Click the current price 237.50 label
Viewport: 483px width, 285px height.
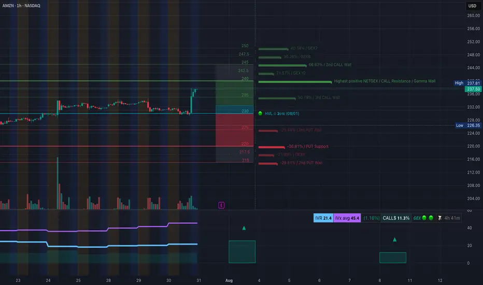click(473, 89)
